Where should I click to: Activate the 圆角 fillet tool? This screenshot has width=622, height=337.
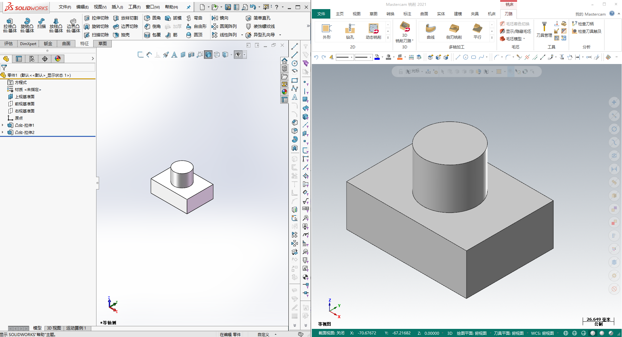click(x=153, y=18)
